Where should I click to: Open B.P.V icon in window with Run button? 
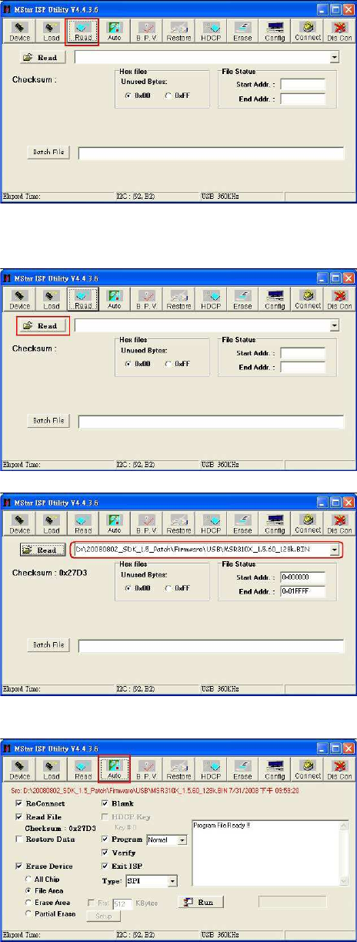(147, 769)
